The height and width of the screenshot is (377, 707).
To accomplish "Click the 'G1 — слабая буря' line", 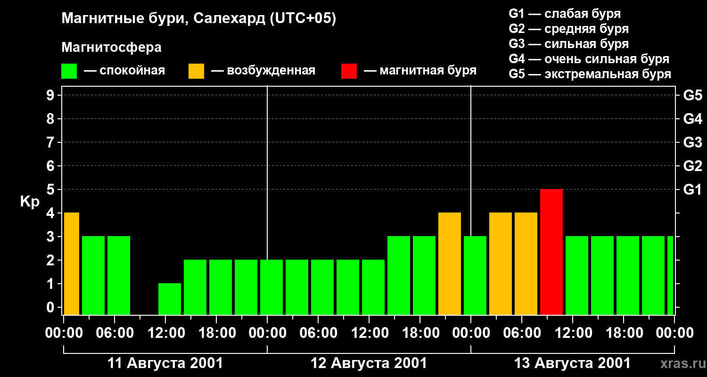I will (565, 14).
